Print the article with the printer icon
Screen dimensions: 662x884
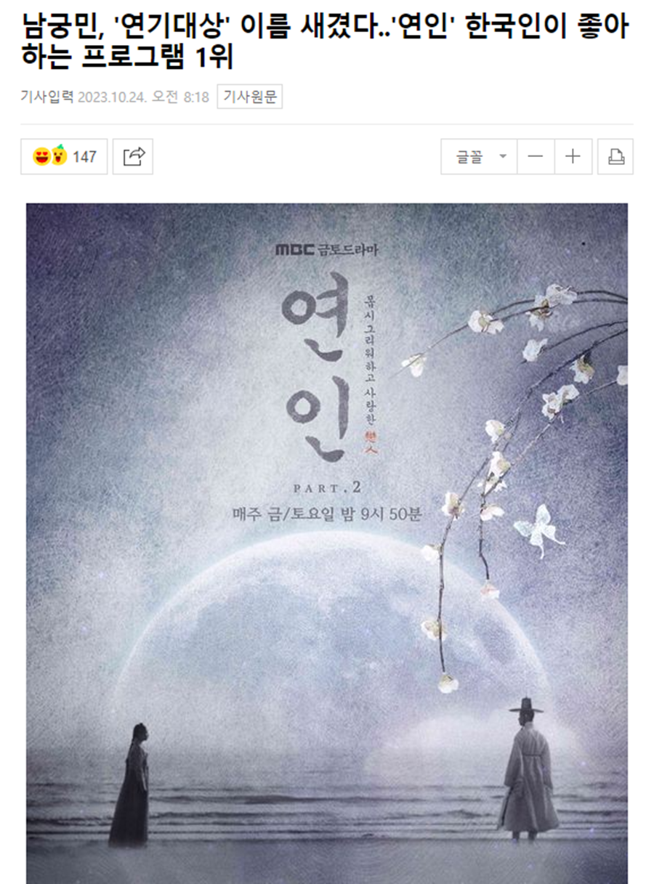coord(615,156)
